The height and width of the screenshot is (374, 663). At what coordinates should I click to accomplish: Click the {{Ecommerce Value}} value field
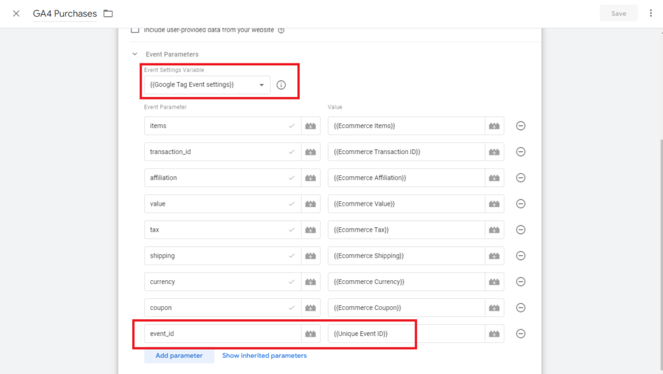click(x=405, y=204)
